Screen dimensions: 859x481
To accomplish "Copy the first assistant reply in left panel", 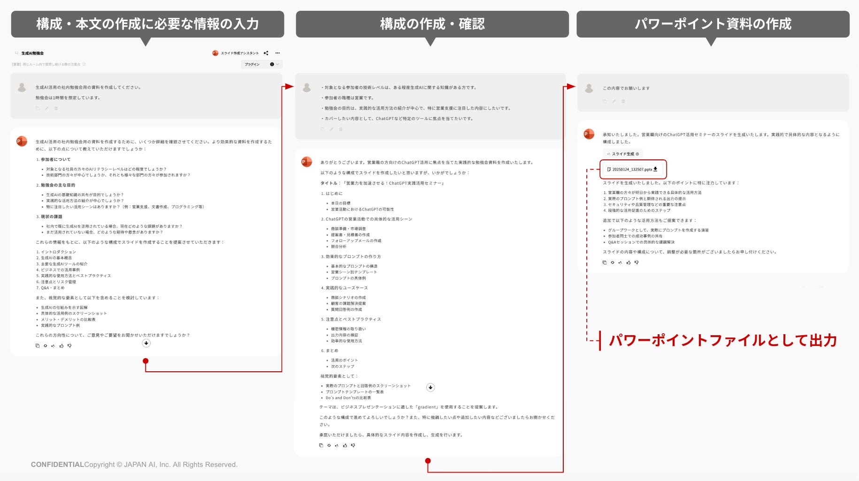I will tap(38, 346).
